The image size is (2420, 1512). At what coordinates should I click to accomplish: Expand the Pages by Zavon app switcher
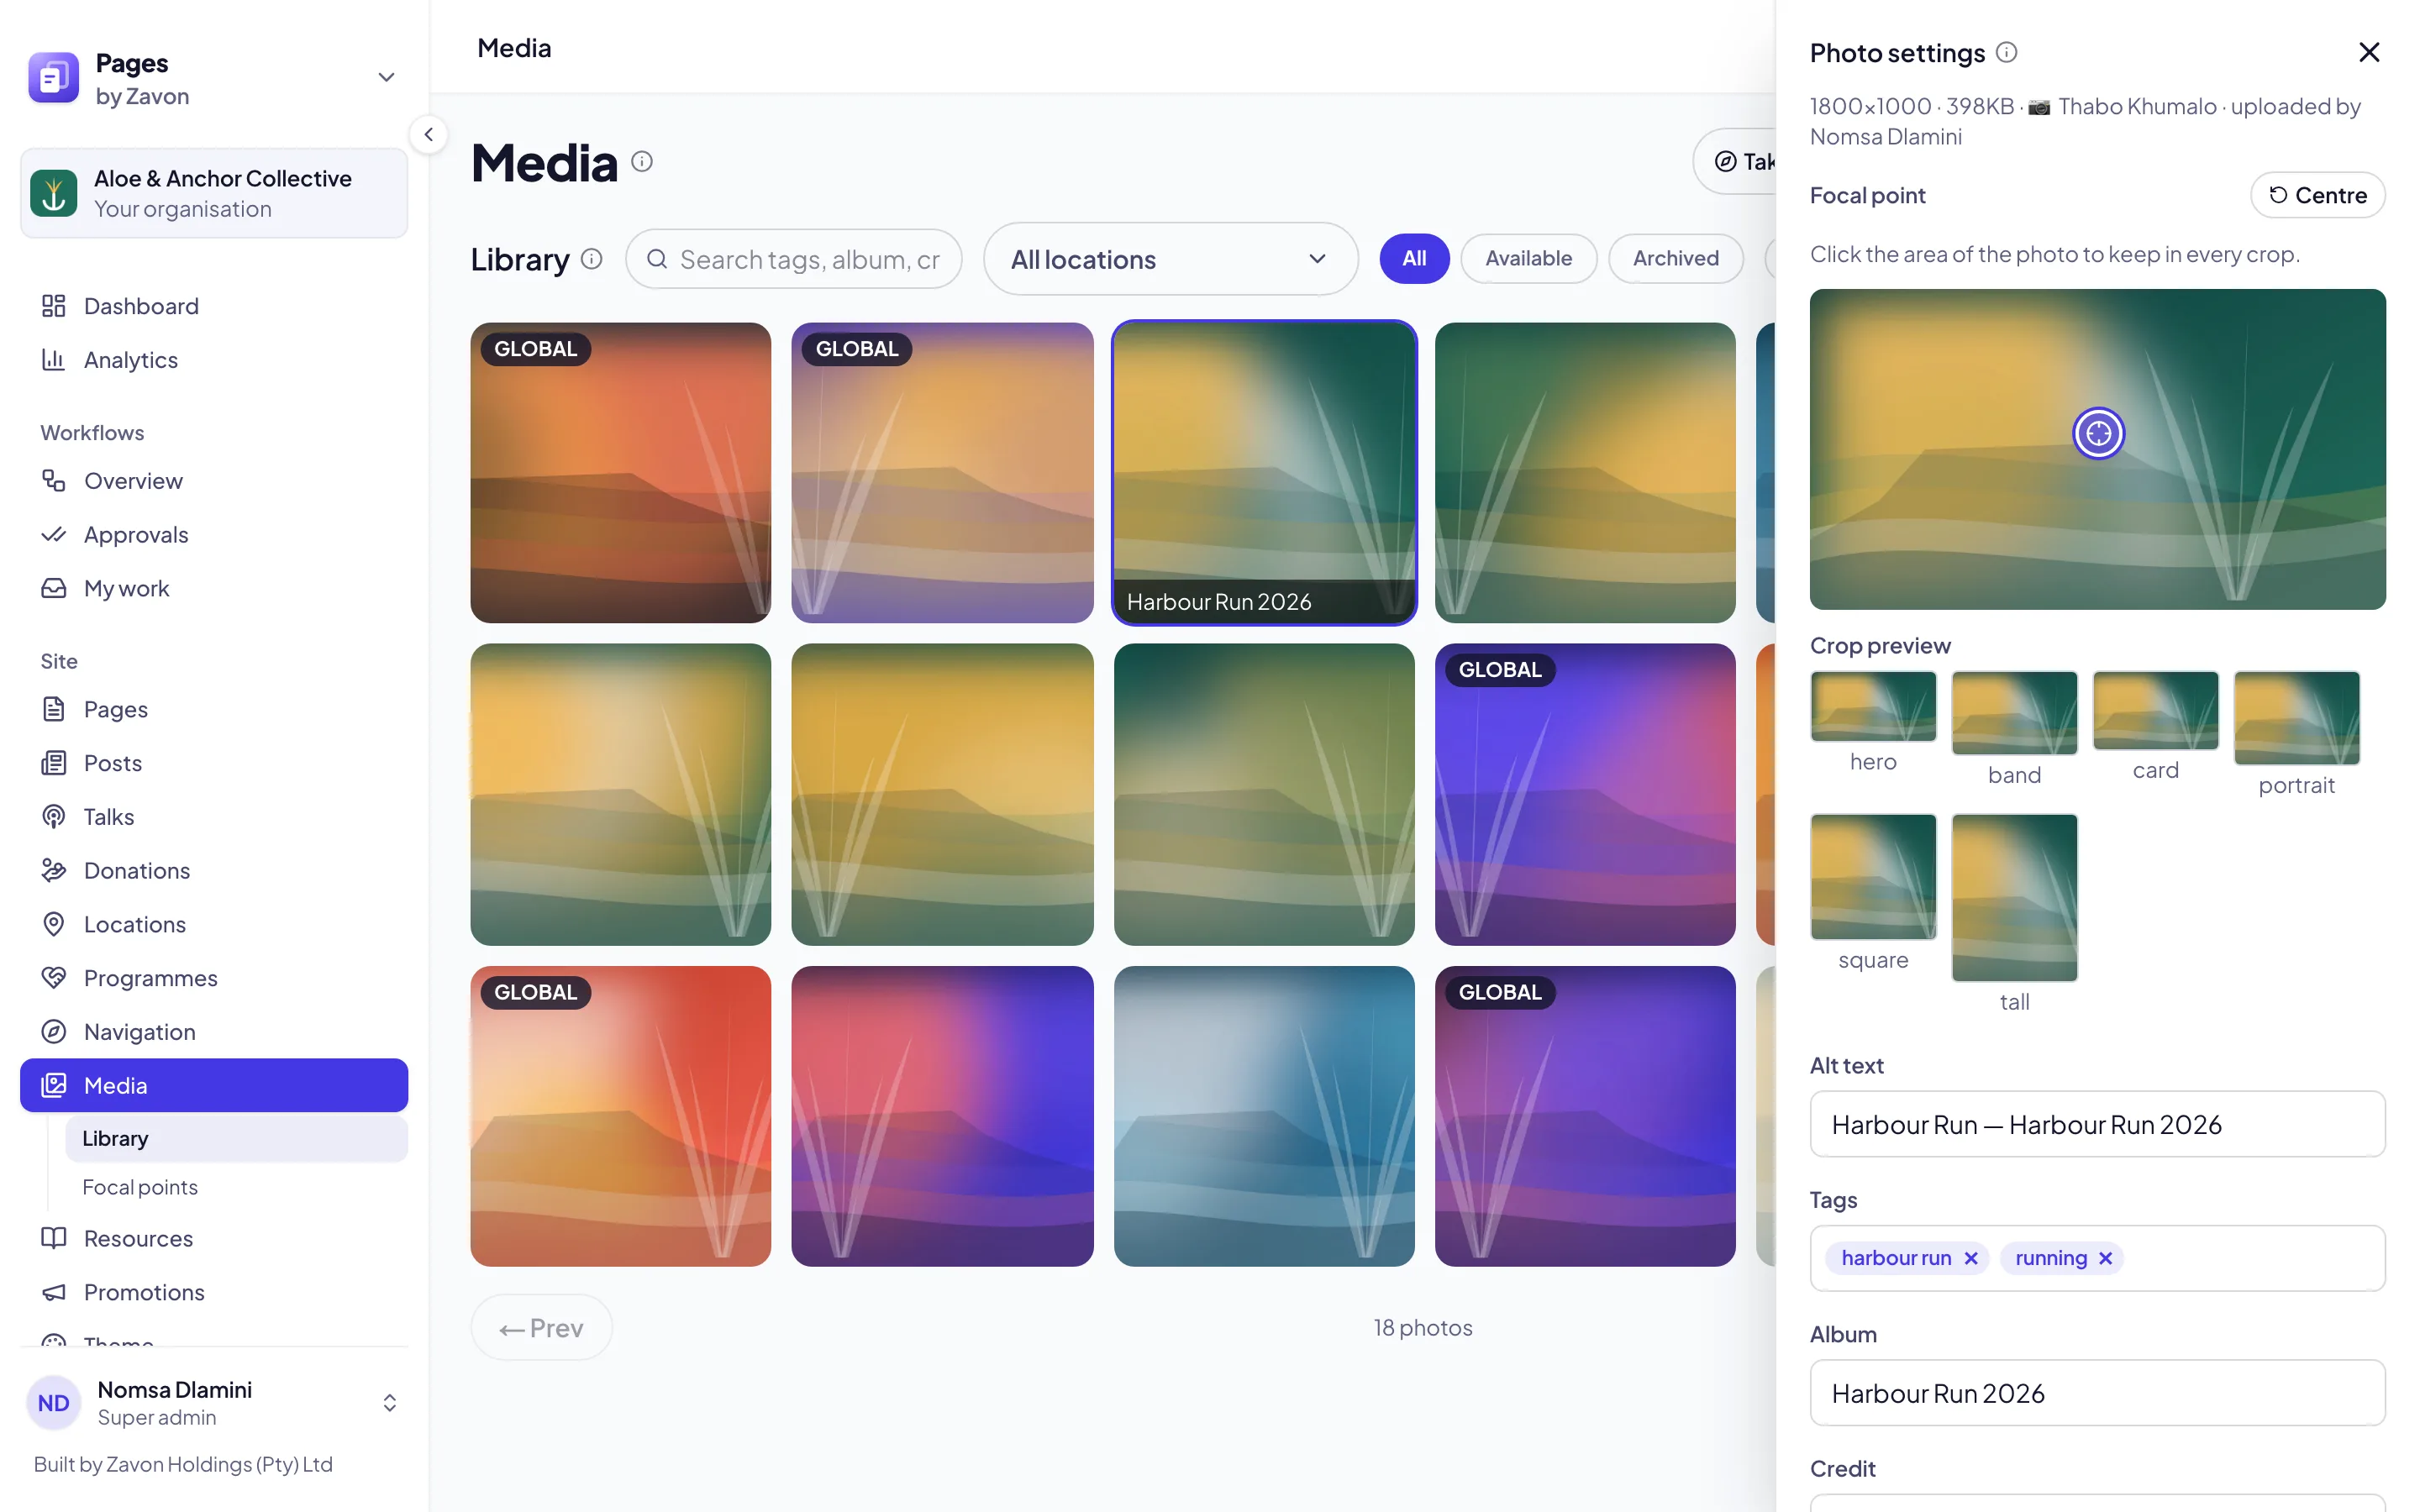point(386,77)
